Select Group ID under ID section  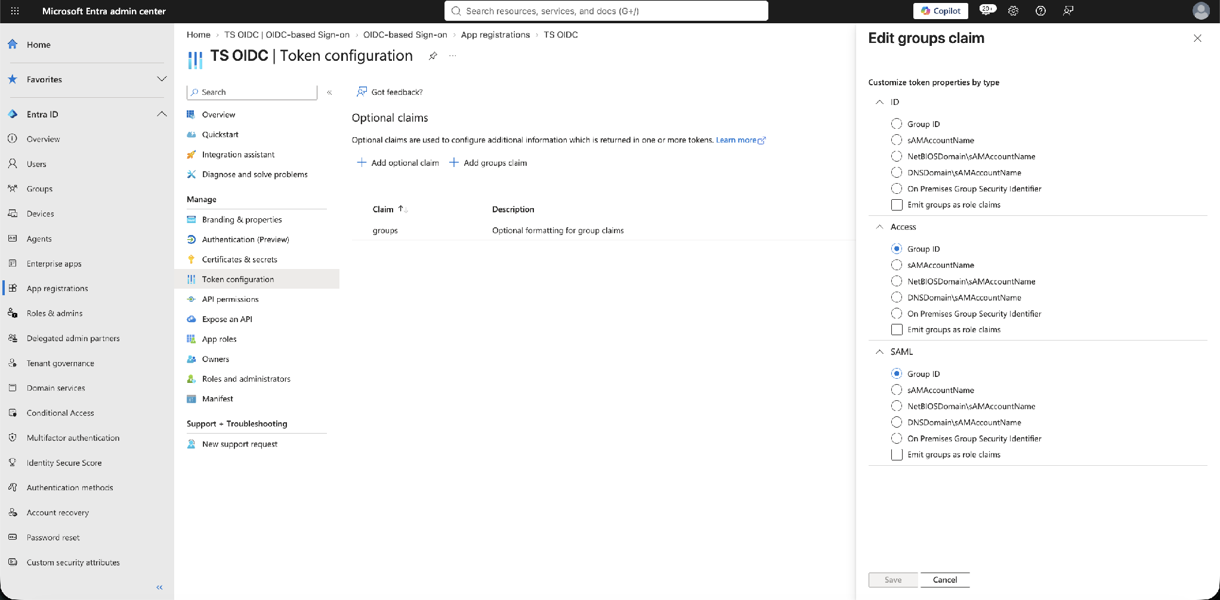pos(897,124)
